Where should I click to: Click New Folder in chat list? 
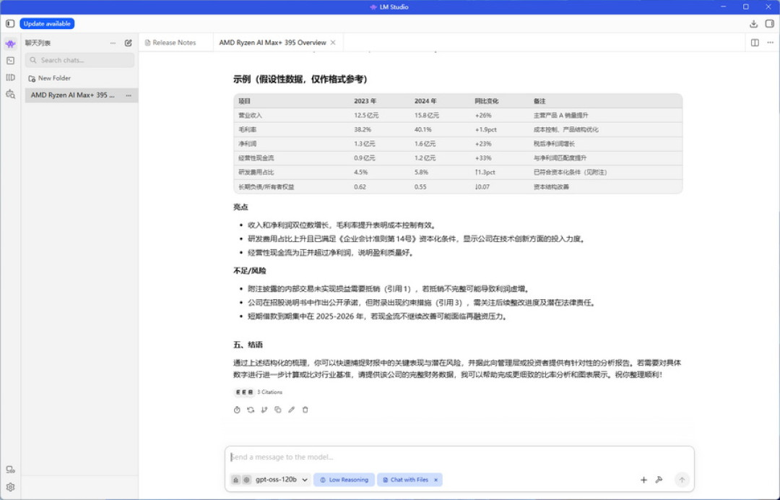[50, 78]
